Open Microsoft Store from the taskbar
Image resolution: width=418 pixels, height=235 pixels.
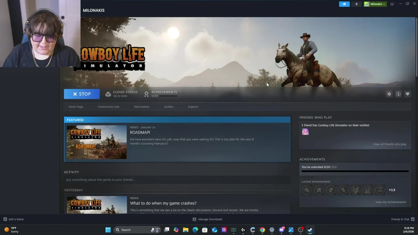205,230
